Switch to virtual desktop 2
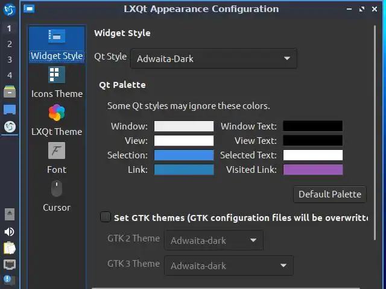Screen dimensions: 386x289 (x=9, y=44)
